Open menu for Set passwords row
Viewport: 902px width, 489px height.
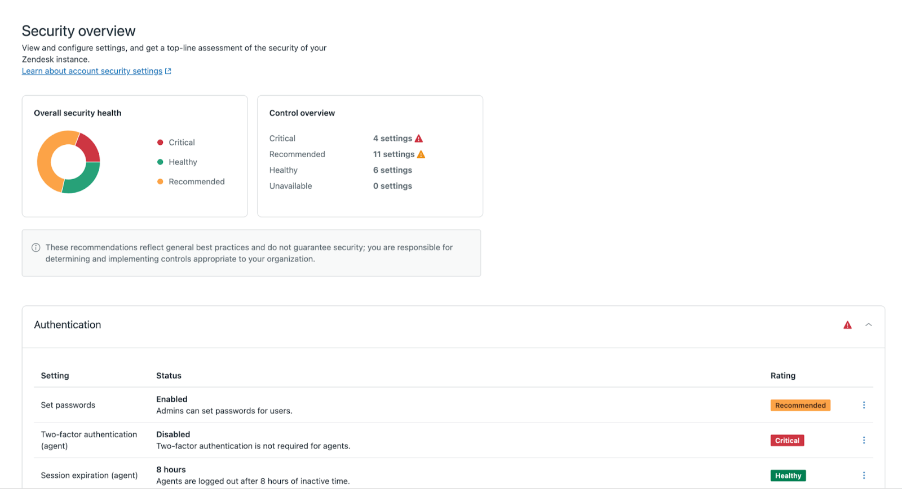point(864,405)
